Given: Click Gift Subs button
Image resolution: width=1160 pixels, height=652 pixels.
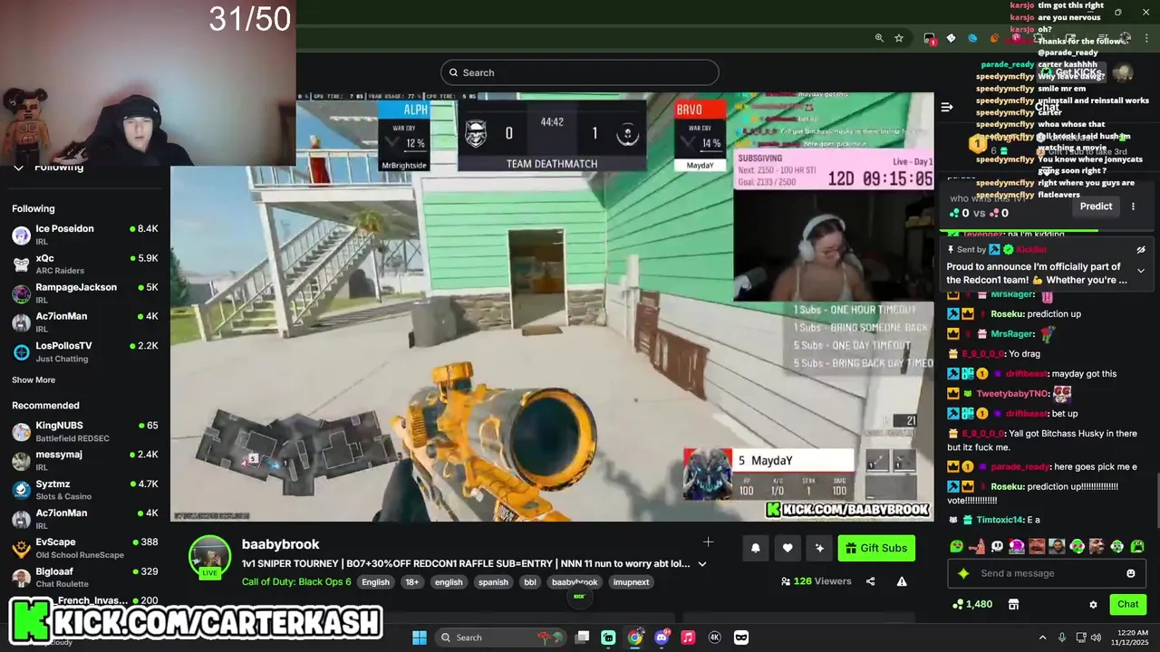Looking at the screenshot, I should pos(876,548).
